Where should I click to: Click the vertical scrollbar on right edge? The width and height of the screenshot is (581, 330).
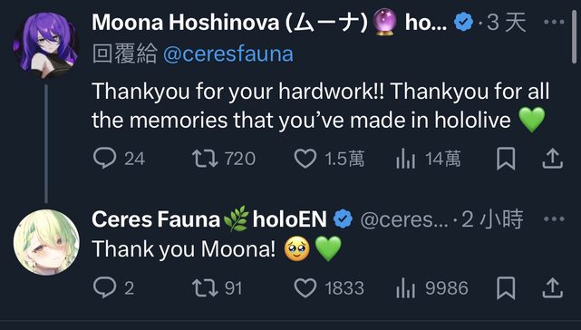click(575, 37)
